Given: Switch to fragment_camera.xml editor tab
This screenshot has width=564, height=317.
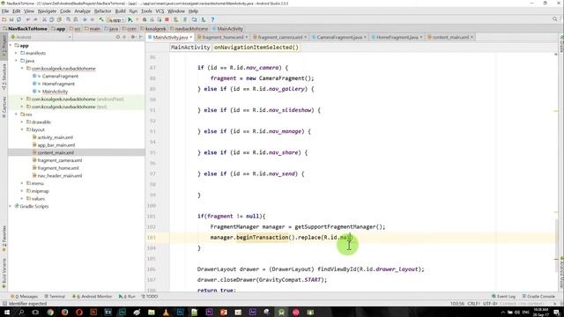Looking at the screenshot, I should click(280, 37).
